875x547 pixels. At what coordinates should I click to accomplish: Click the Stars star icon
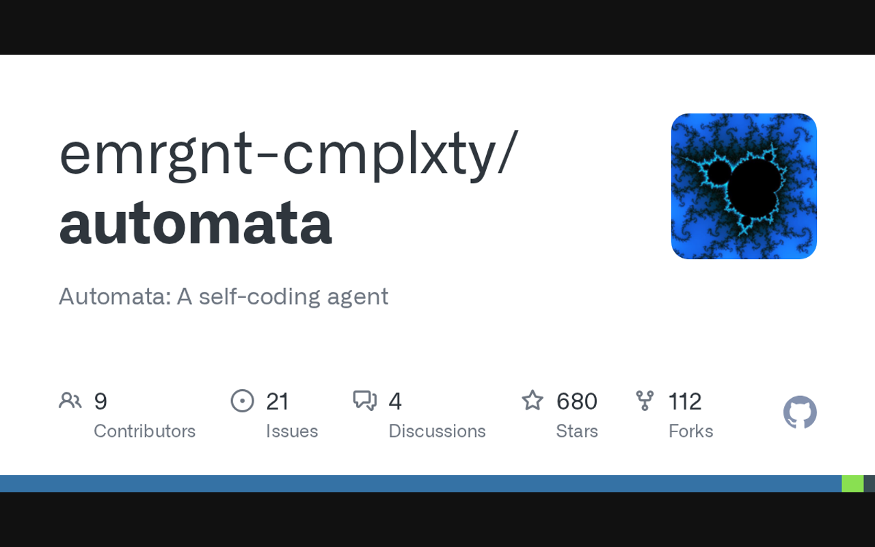533,401
